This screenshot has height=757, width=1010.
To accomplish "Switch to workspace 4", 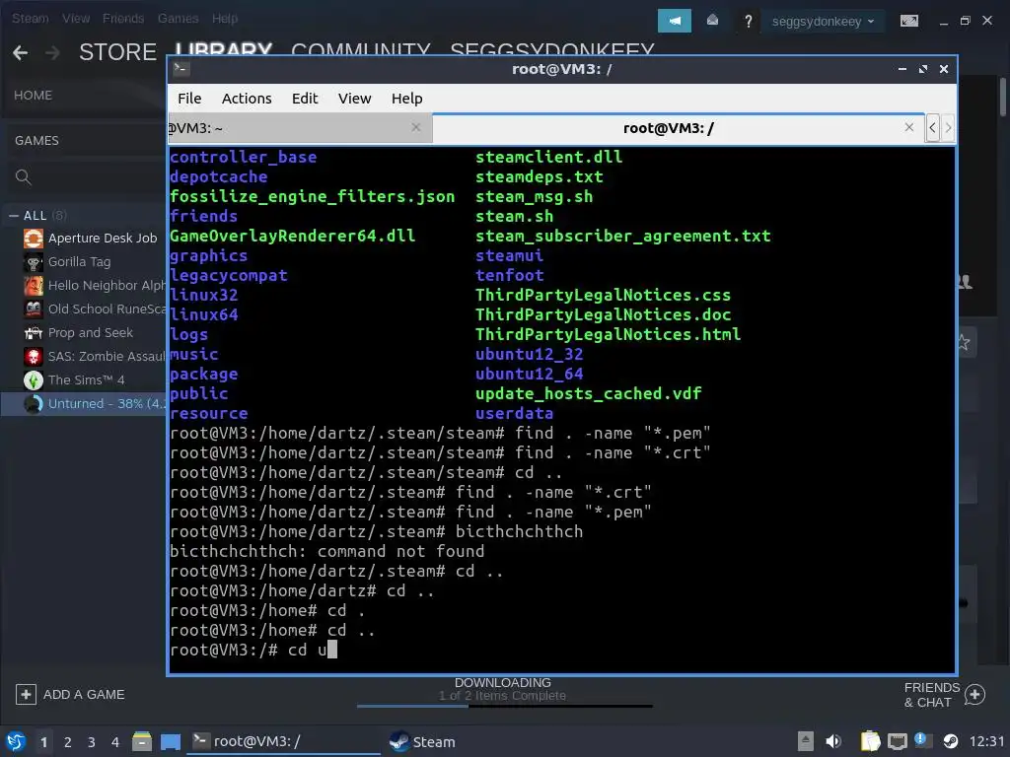I will point(115,742).
